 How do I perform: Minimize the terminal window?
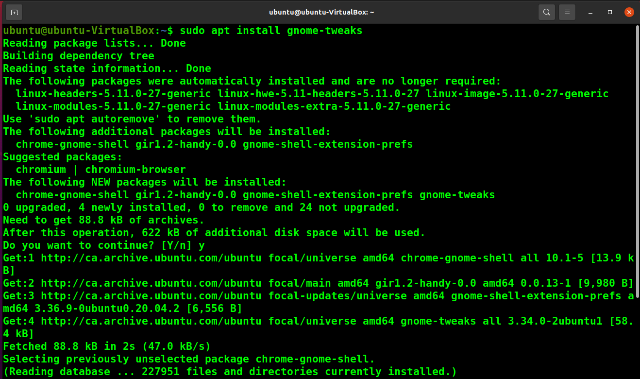590,12
